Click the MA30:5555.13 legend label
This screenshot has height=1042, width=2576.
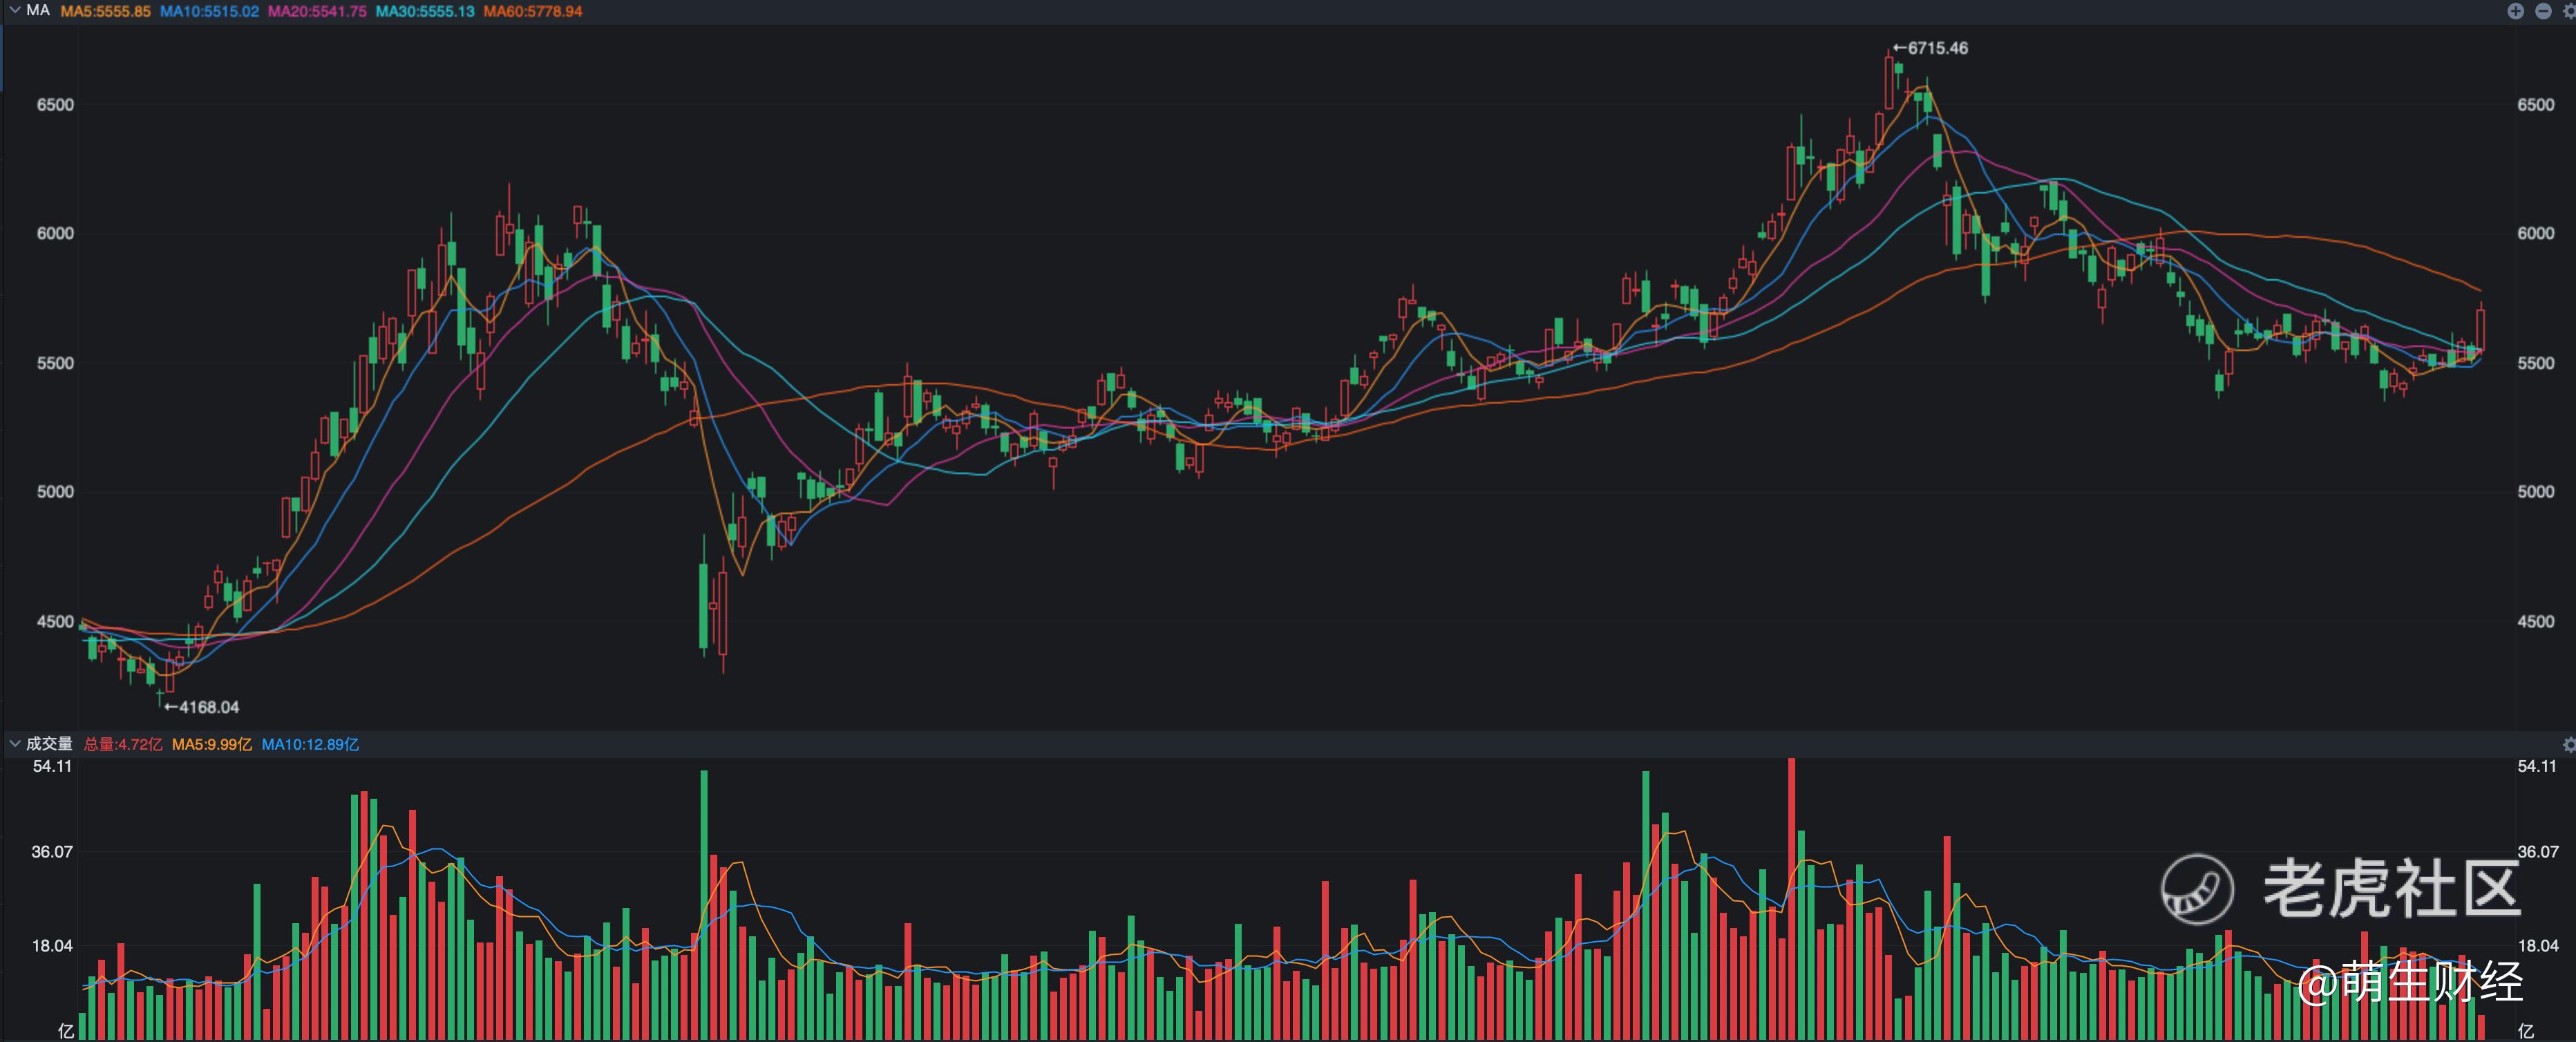click(x=425, y=11)
